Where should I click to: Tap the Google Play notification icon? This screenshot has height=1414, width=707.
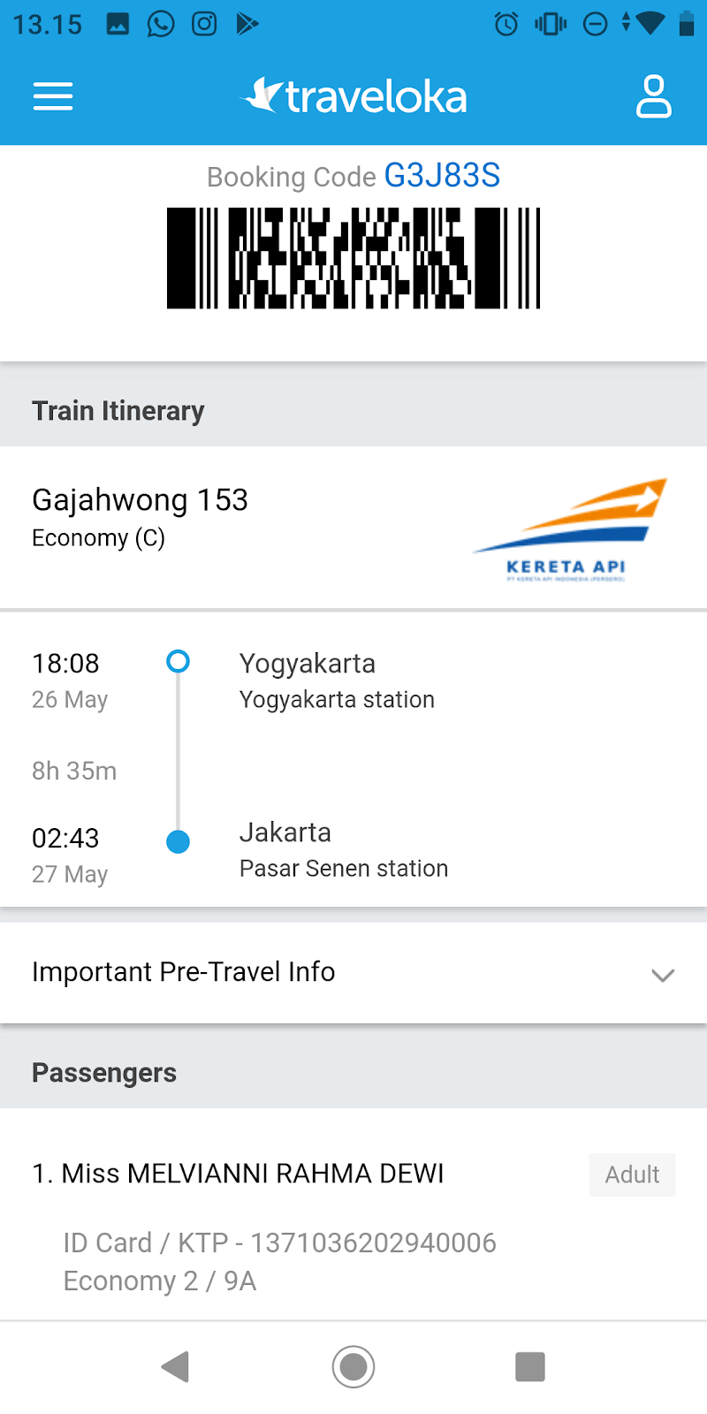tap(247, 24)
